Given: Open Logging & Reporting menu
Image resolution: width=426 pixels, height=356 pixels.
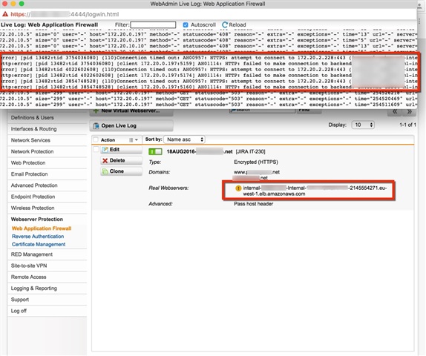Looking at the screenshot, I should point(33,288).
